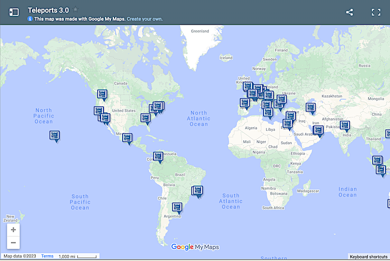Click the teleport marker in Mexico
390x261 pixels.
(x=127, y=137)
